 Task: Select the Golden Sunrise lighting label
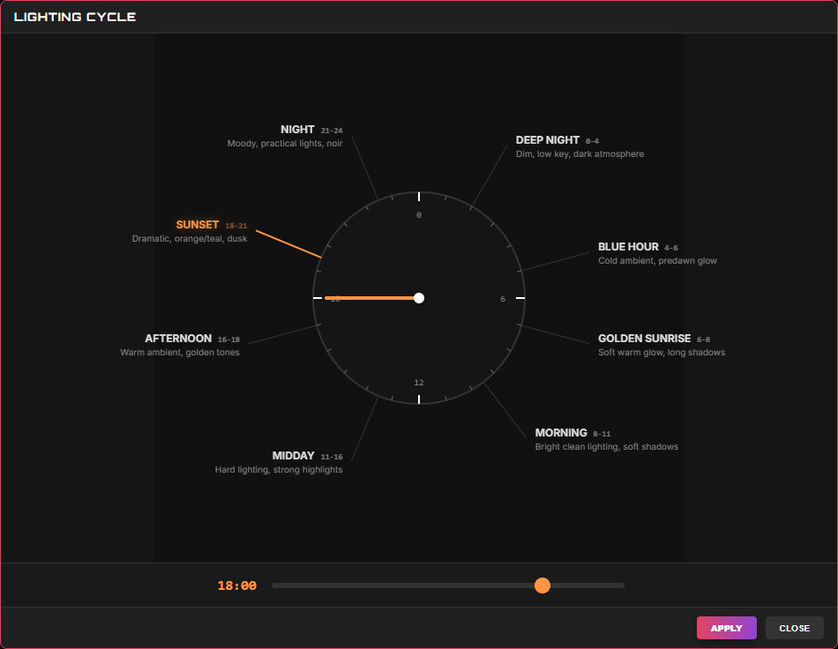pos(644,339)
